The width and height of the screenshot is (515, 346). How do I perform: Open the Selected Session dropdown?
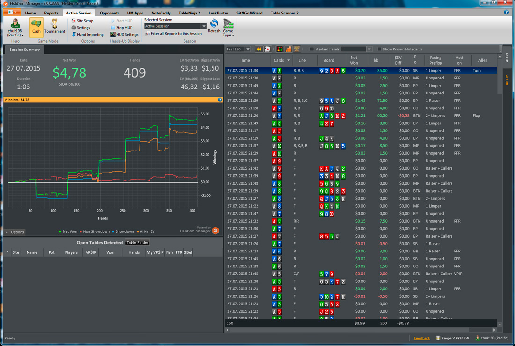tap(204, 26)
